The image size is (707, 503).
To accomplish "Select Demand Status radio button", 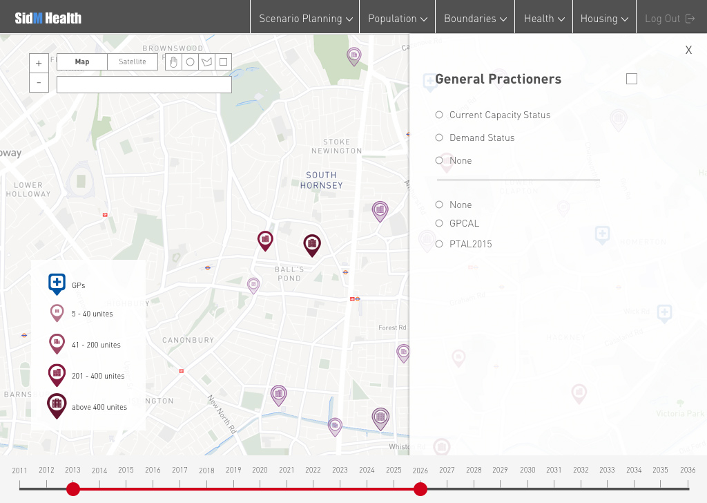I will tap(439, 138).
